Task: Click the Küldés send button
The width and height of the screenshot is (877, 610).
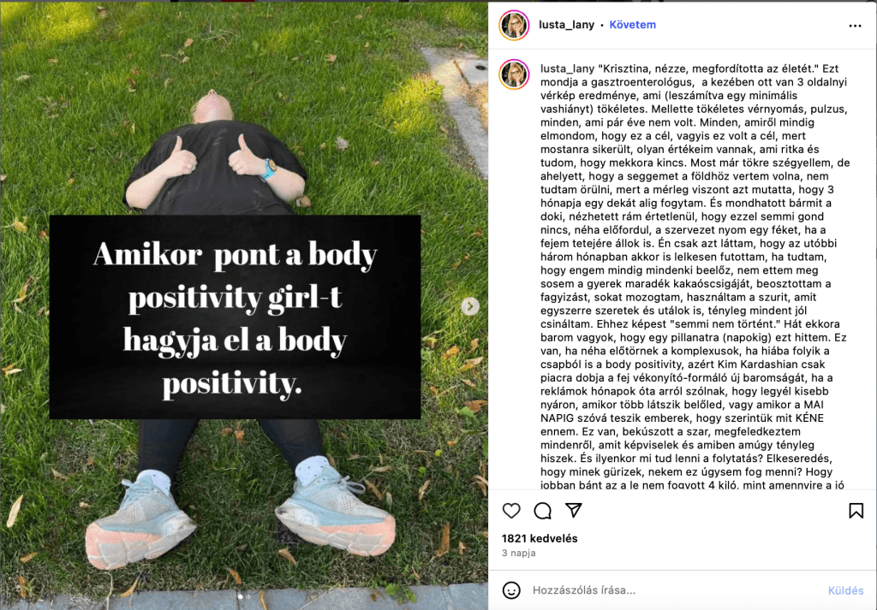Action: [845, 590]
